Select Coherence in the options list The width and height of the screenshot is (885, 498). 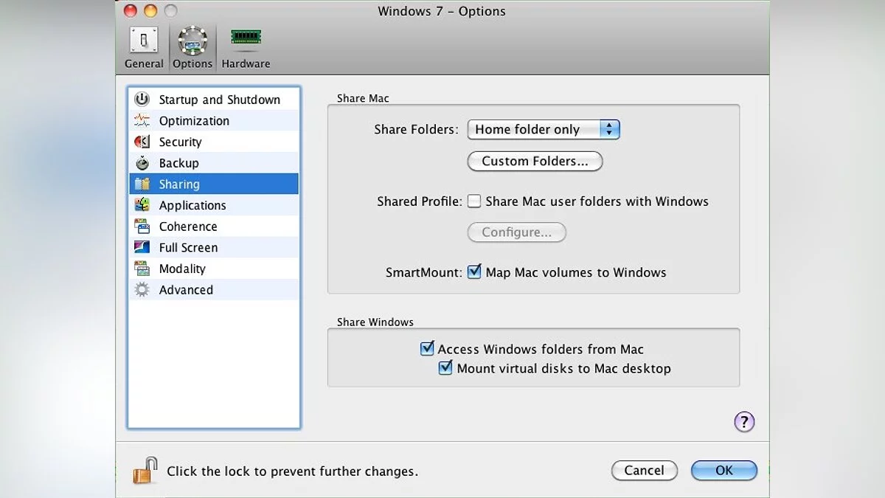click(x=188, y=226)
